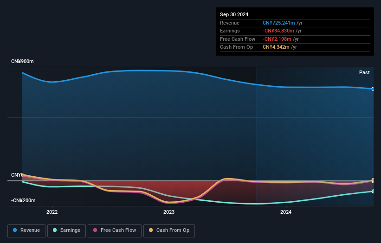This screenshot has width=381, height=243.
Task: Click the orange Cash From Op legend dot
Action: pos(151,230)
